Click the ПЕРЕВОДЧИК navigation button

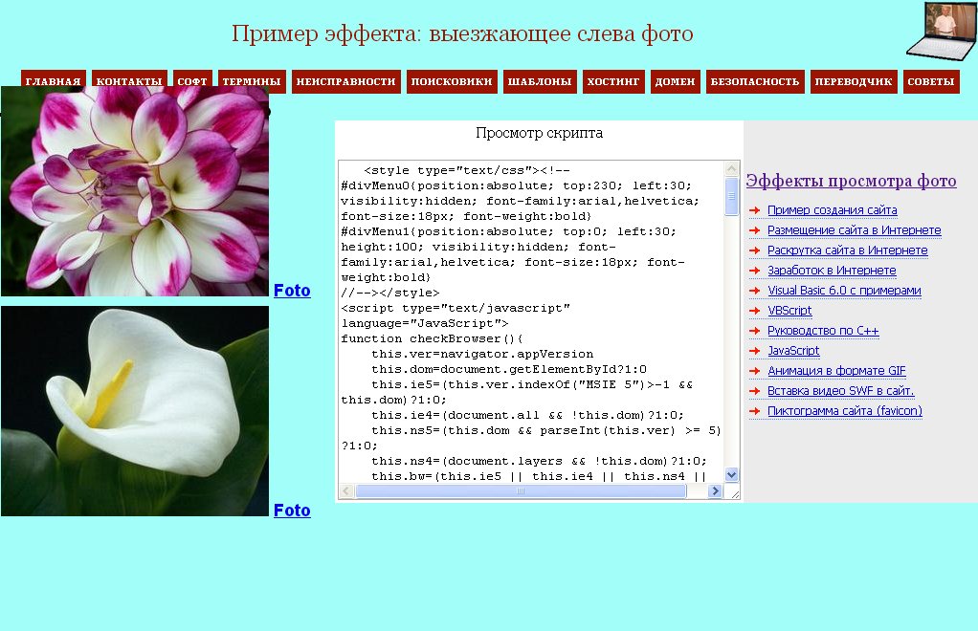pyautogui.click(x=853, y=82)
